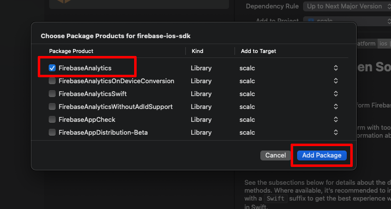Image resolution: width=391 pixels, height=209 pixels.
Task: Open Dependency Rule dropdown in background window
Action: coord(347,6)
